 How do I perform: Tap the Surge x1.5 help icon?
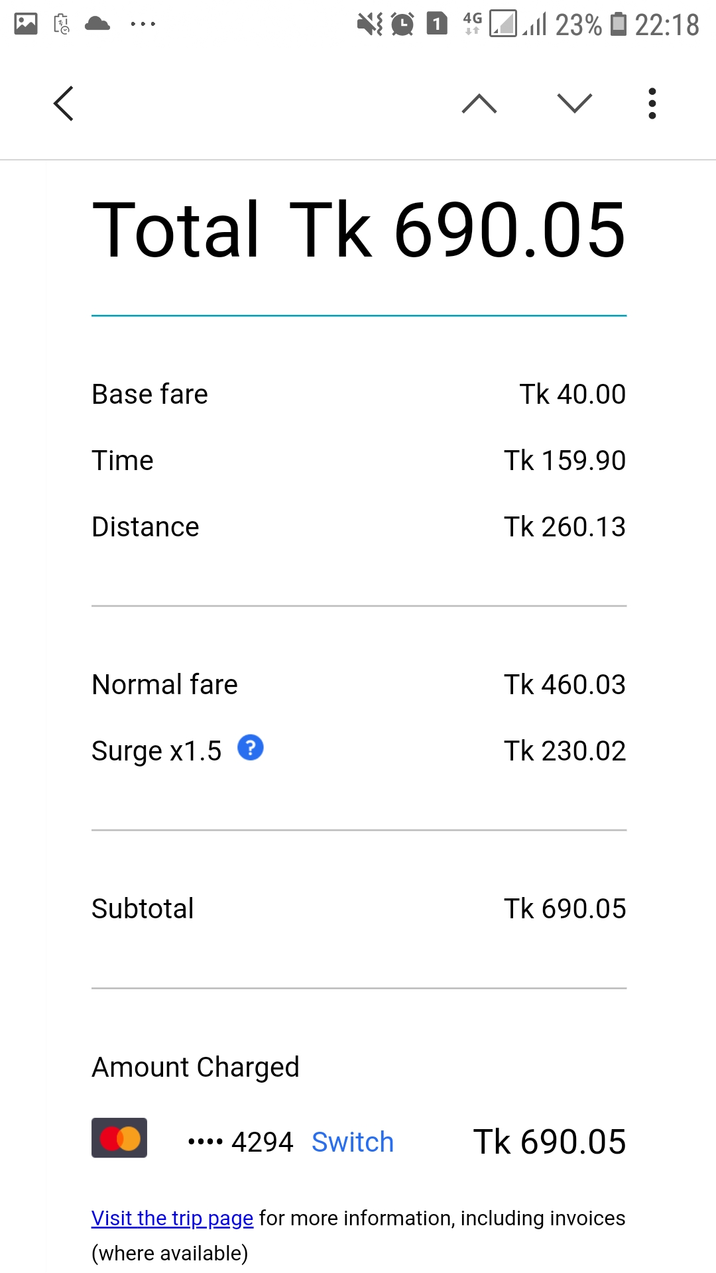[251, 748]
